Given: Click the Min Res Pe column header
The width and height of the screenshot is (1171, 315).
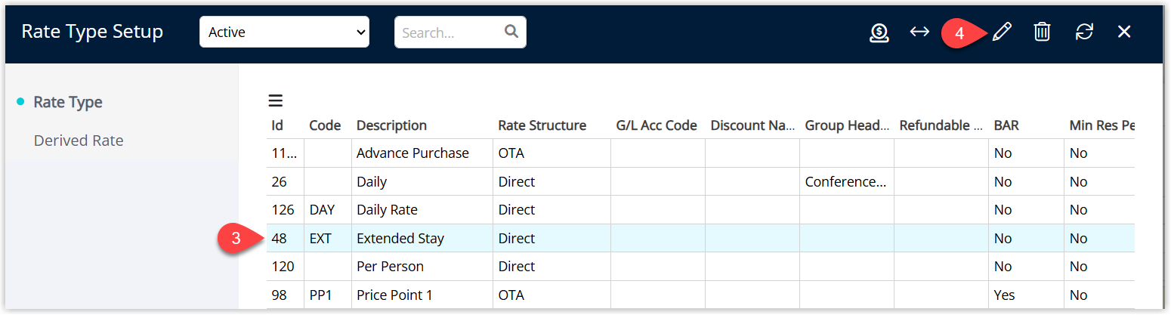Looking at the screenshot, I should (1102, 125).
